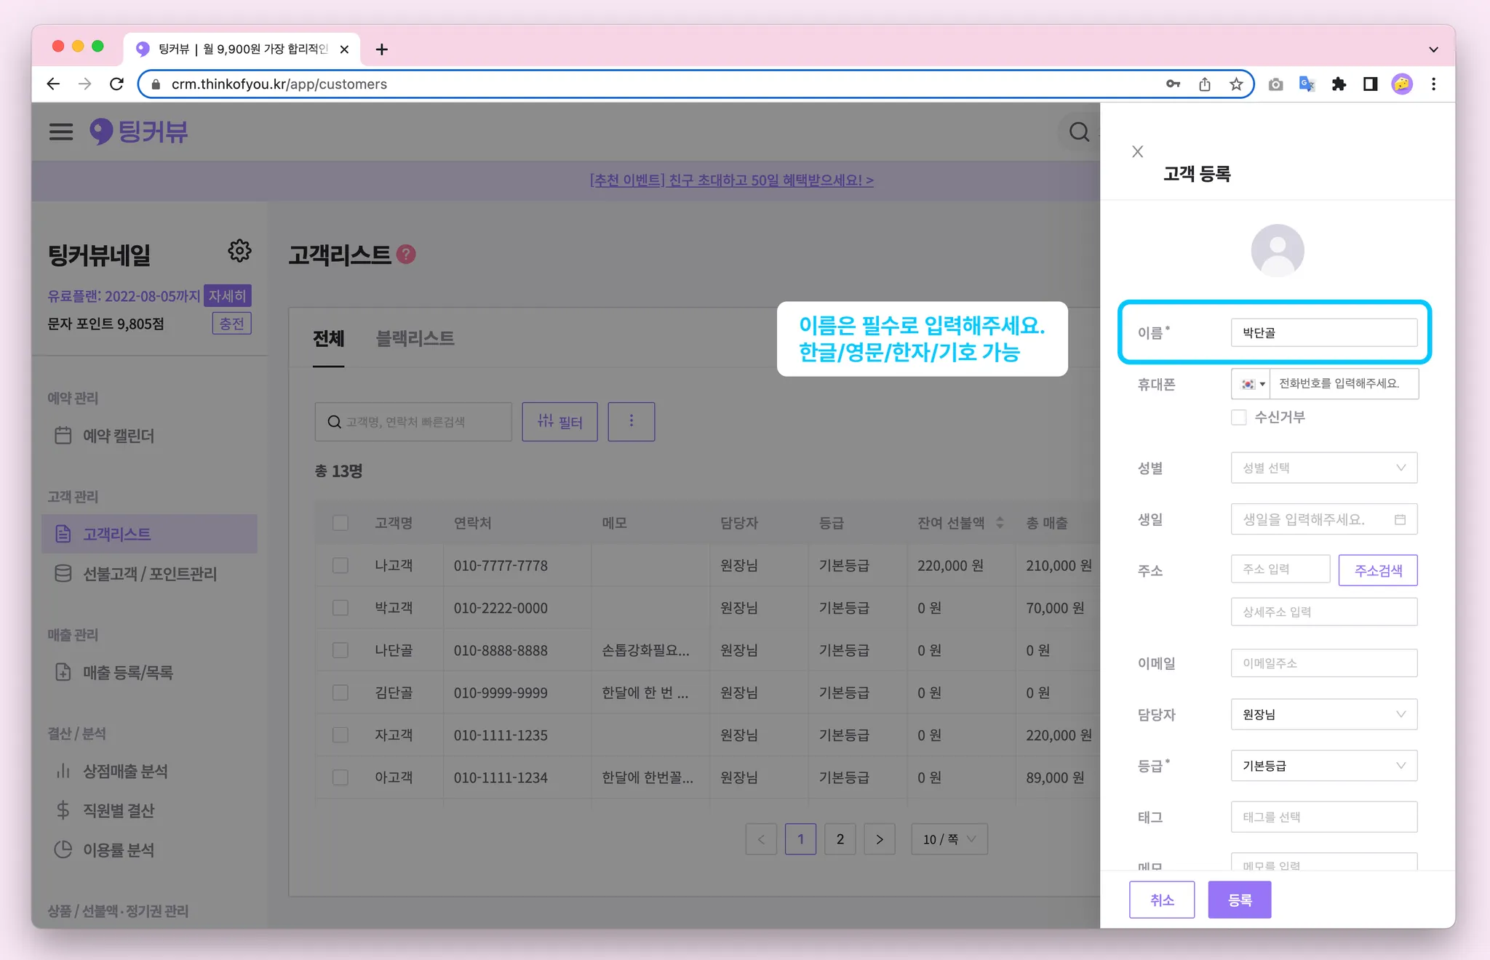This screenshot has height=960, width=1490.
Task: Open the 담당자 dropdown showing 원장님
Action: click(x=1323, y=714)
